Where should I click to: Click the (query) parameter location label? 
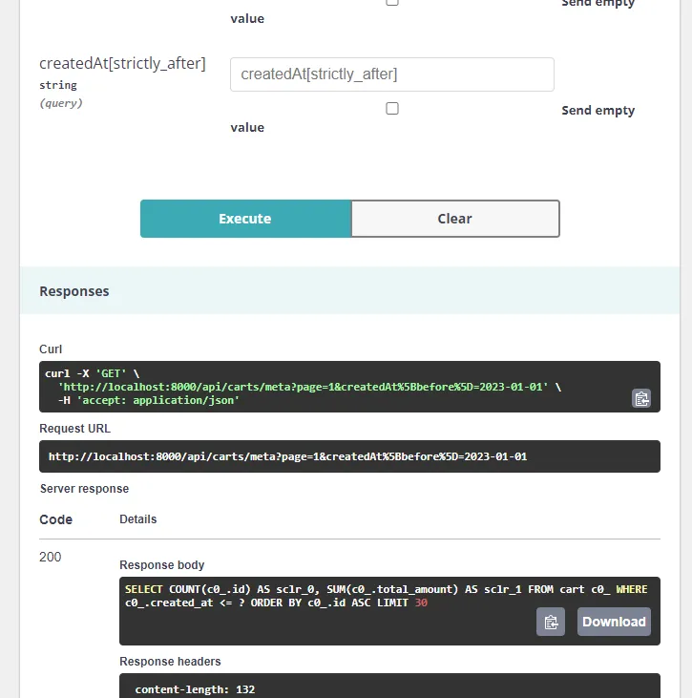pos(61,103)
